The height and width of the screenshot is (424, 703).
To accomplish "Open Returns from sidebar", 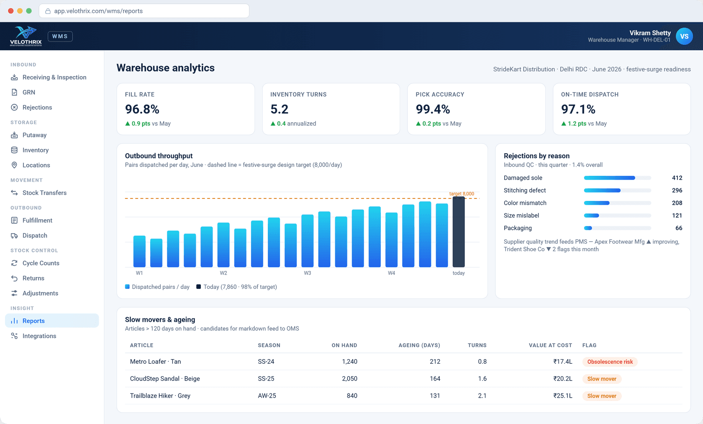I will tap(52, 278).
